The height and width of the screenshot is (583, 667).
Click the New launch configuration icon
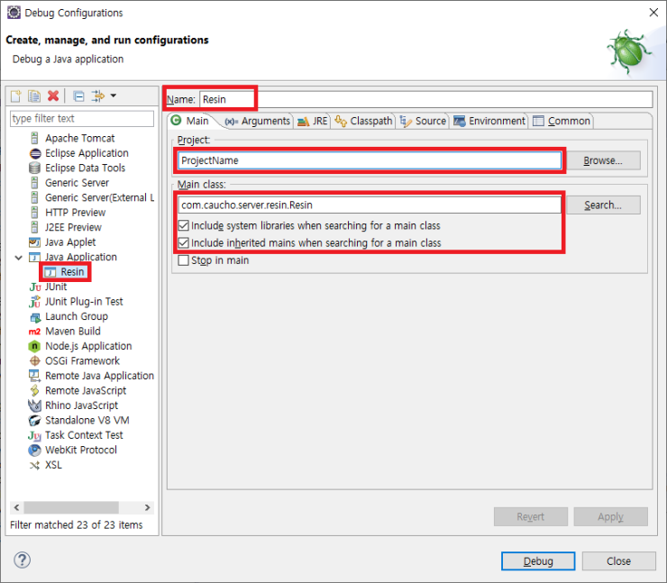15,96
